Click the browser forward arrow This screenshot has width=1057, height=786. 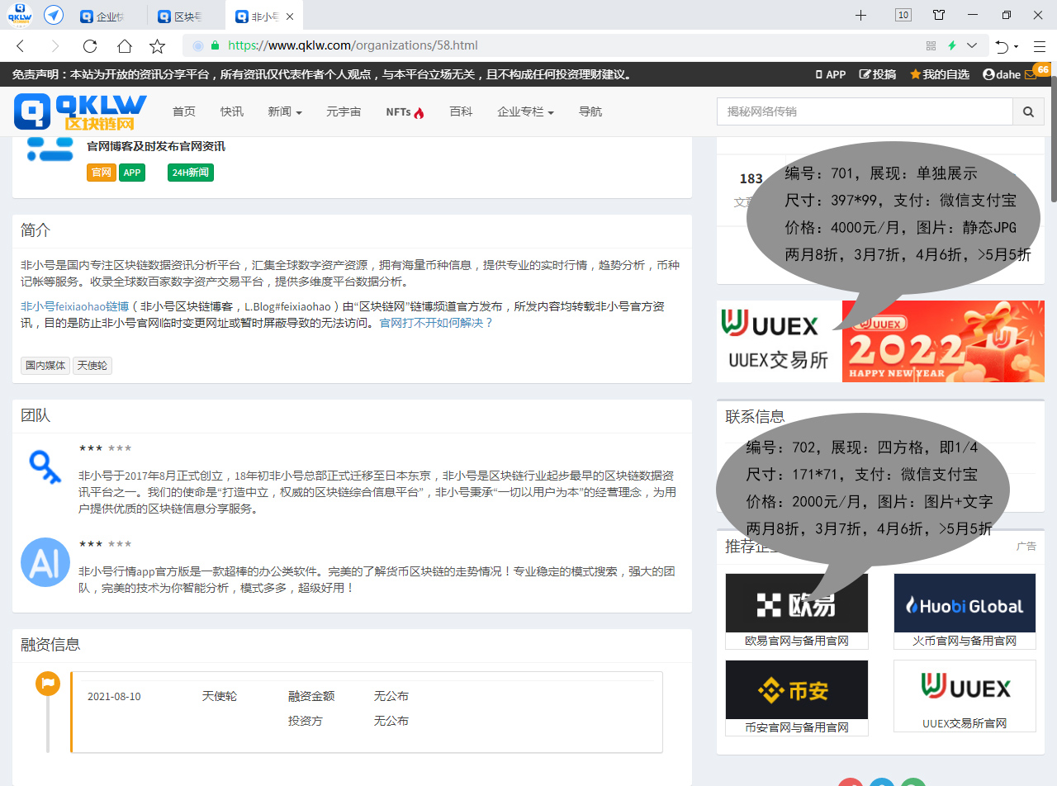click(55, 46)
